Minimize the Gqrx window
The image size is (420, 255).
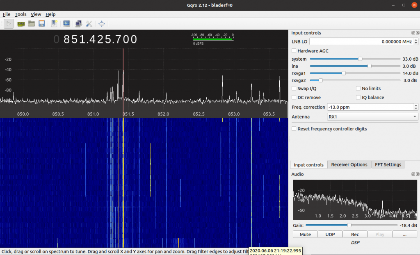tap(393, 5)
